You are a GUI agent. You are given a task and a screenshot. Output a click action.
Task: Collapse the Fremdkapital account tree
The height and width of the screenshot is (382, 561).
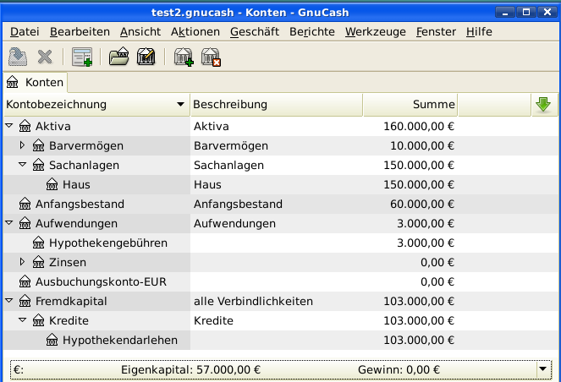[9, 301]
